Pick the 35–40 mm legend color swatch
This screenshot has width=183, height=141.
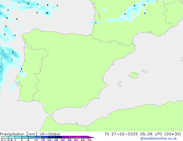[x=72, y=137]
